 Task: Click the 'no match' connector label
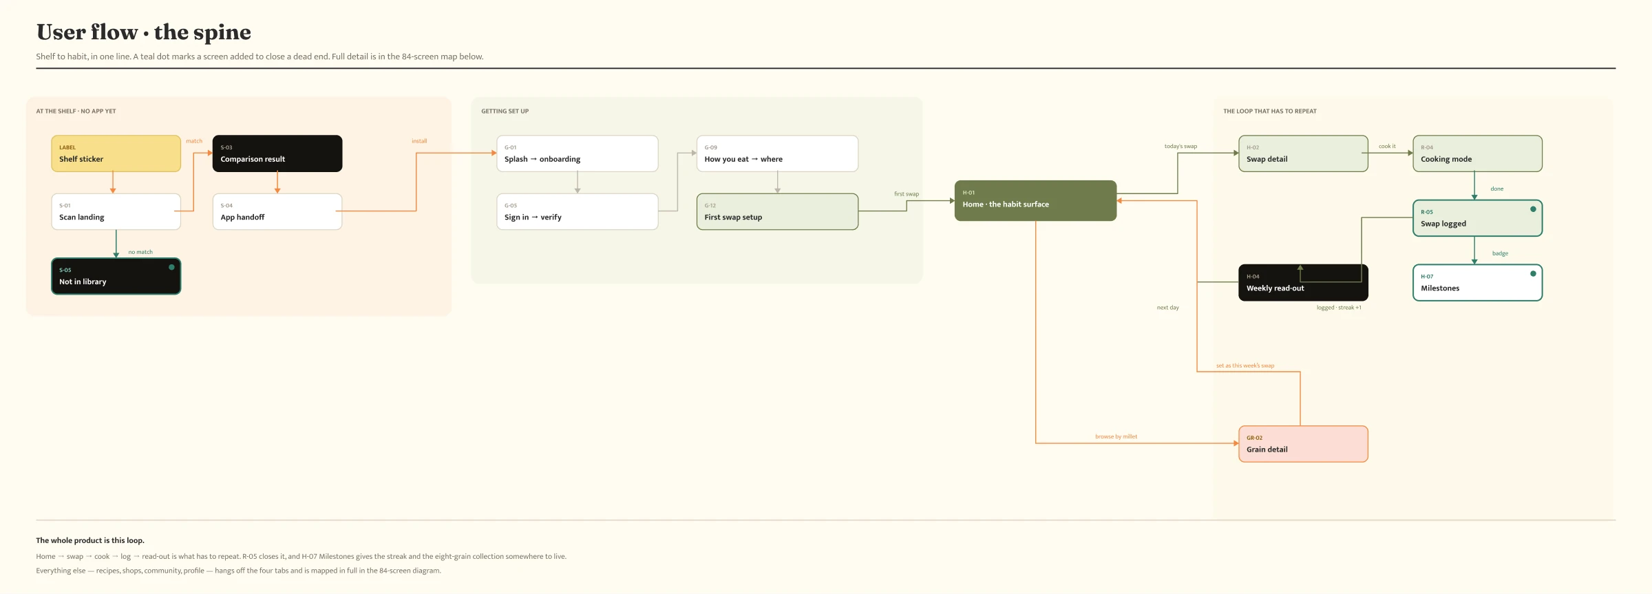point(140,252)
